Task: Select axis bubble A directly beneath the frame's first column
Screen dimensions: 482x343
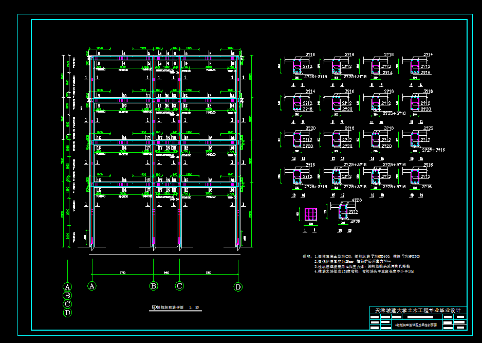Action: [91, 286]
